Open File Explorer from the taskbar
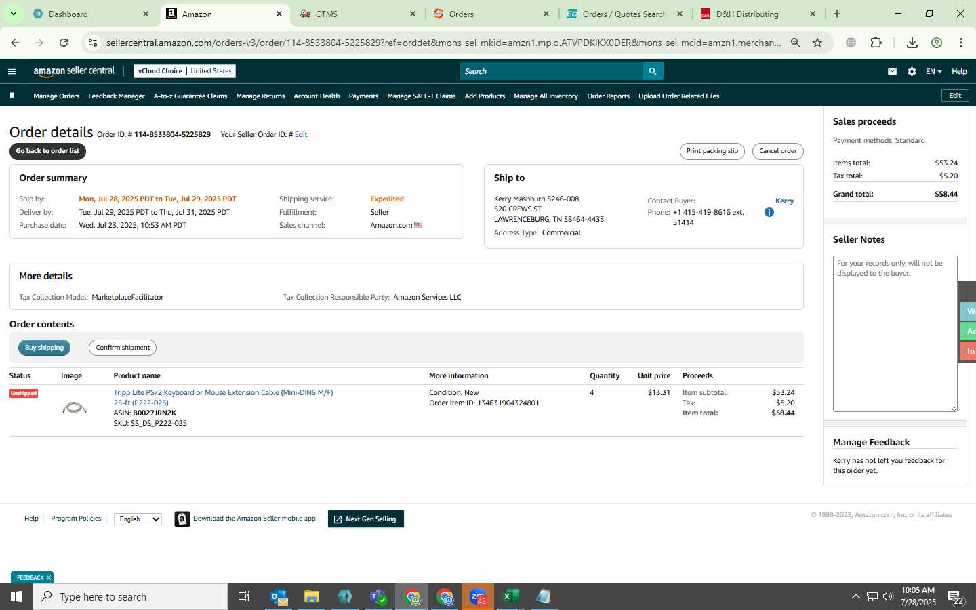The height and width of the screenshot is (610, 976). 312,596
